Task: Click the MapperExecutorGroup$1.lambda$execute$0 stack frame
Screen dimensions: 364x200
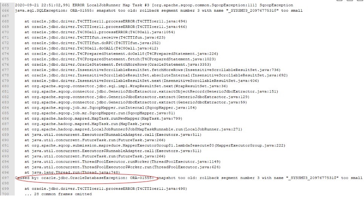Action: (x=155, y=146)
